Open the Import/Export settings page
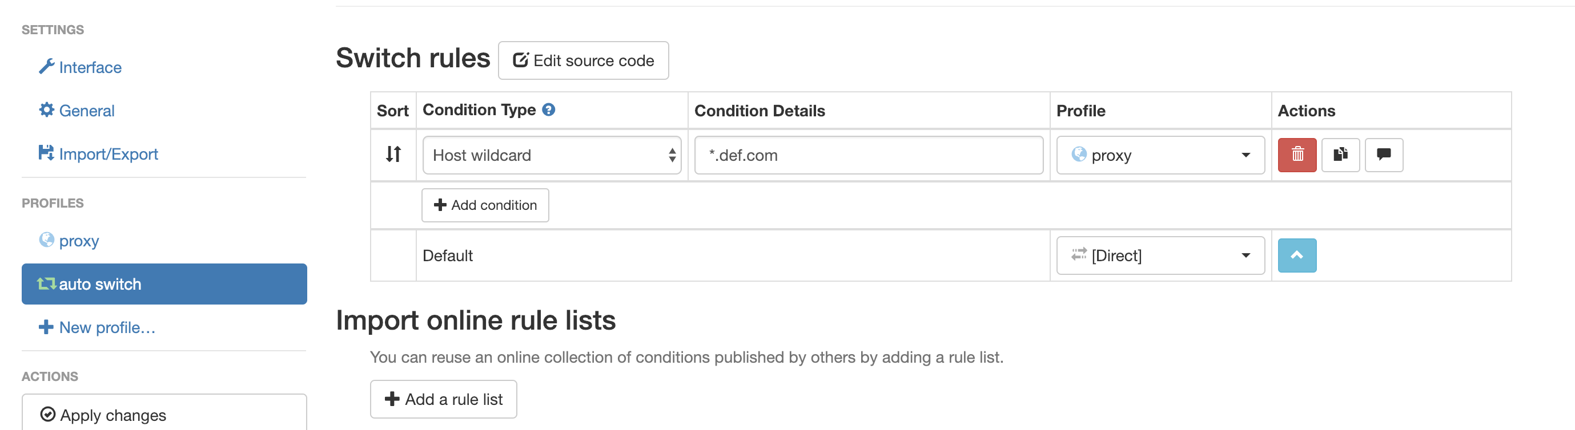Image resolution: width=1575 pixels, height=430 pixels. [107, 154]
